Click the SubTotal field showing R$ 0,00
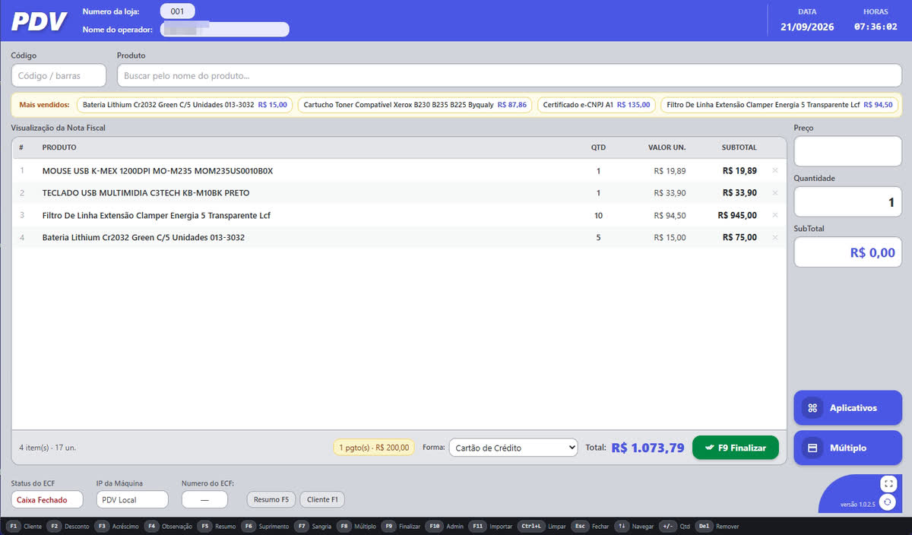This screenshot has width=912, height=535. [x=847, y=252]
